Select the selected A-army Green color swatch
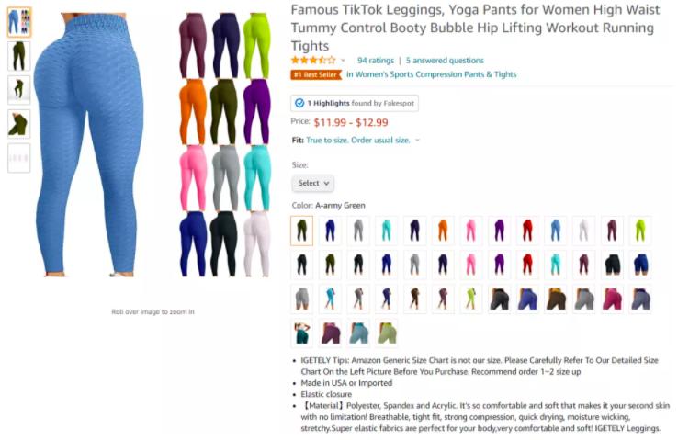Viewport: 678px width, 440px height. click(x=302, y=231)
